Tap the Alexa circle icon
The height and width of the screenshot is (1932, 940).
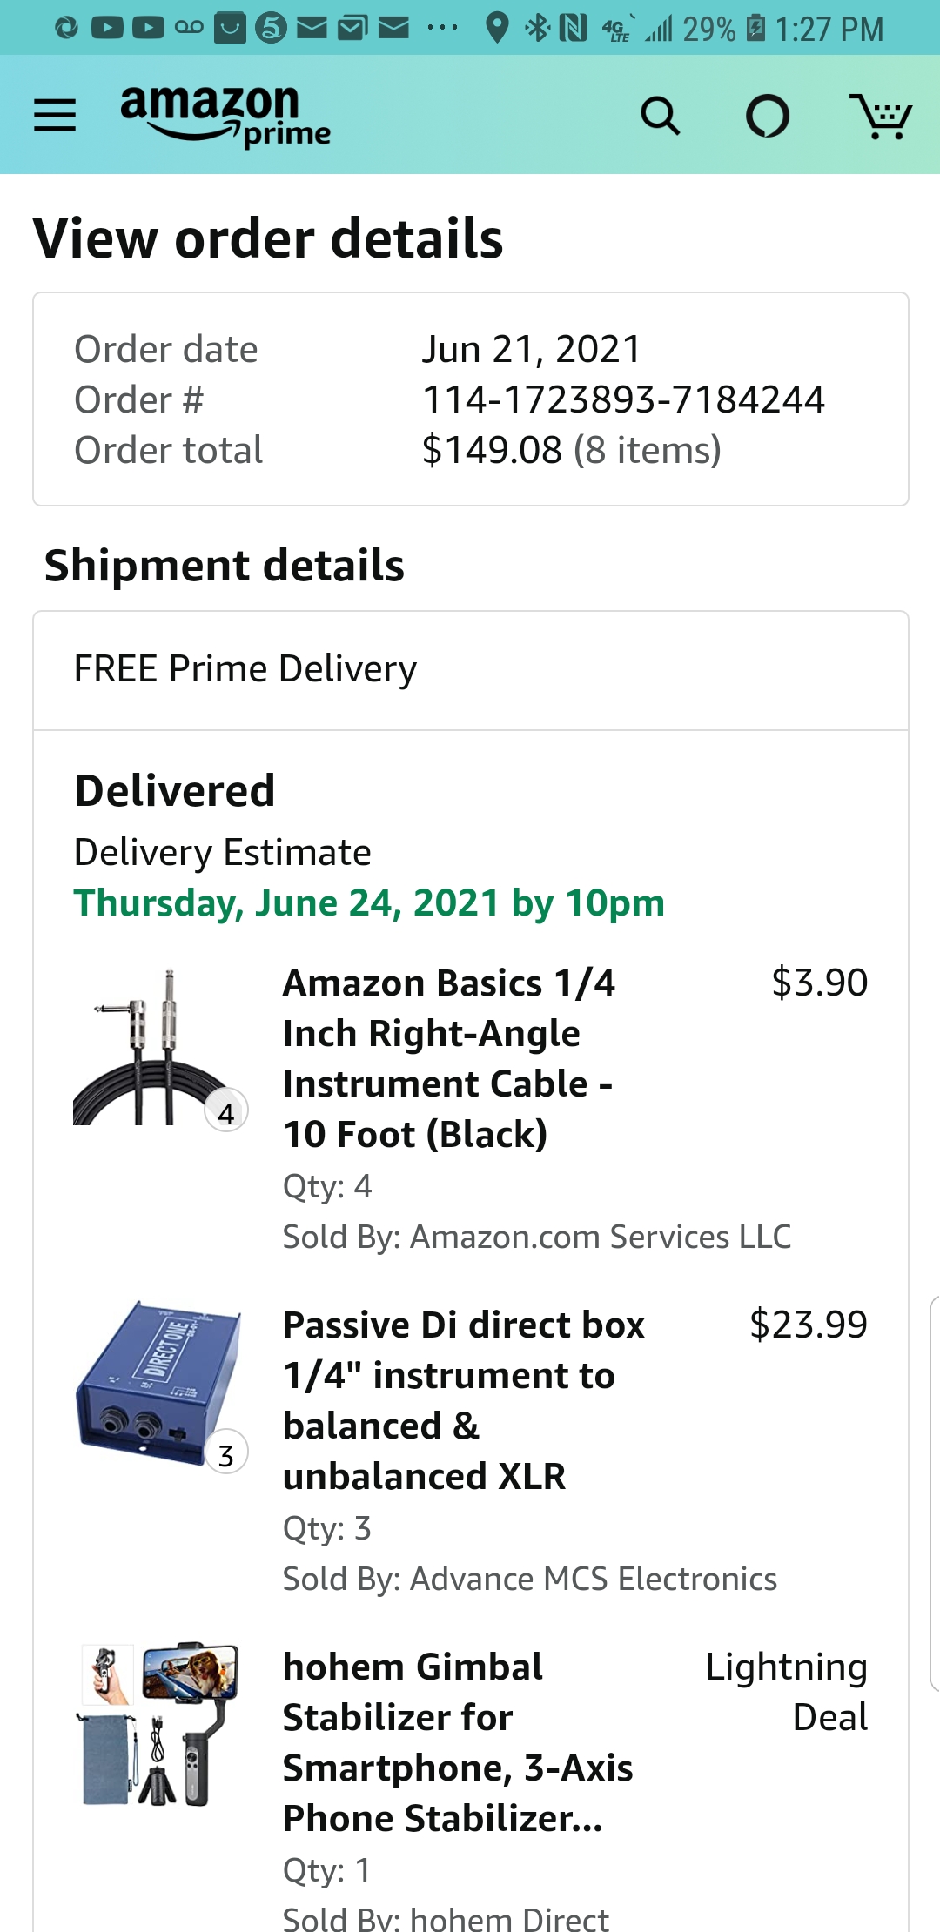768,116
